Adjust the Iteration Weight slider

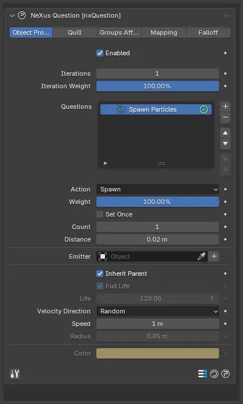click(x=157, y=86)
